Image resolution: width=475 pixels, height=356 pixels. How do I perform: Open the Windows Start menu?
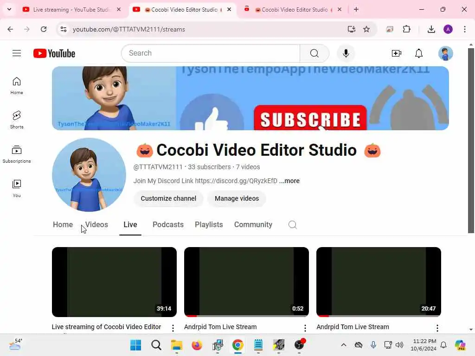point(135,345)
